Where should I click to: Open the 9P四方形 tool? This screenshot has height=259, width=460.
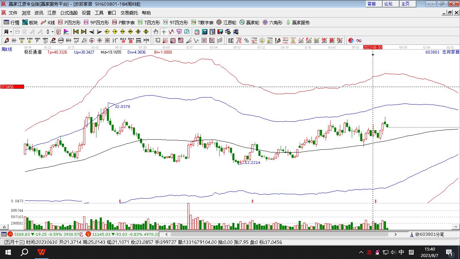[96, 23]
